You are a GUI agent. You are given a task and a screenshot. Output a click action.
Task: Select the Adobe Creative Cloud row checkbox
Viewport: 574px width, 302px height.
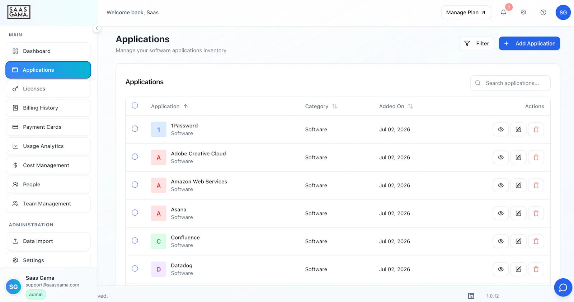coord(135,157)
